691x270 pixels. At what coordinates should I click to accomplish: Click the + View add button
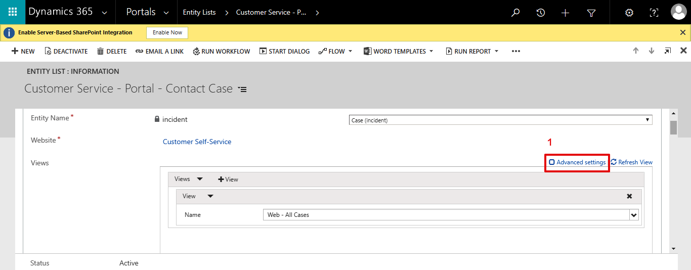228,179
